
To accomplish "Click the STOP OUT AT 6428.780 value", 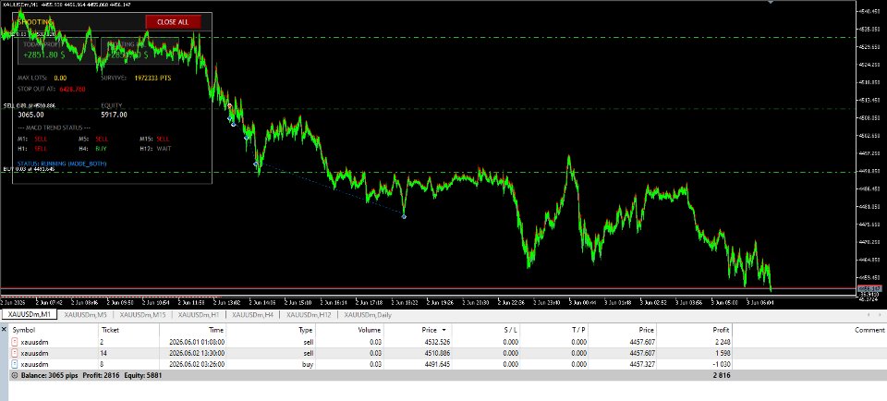I will pyautogui.click(x=72, y=90).
